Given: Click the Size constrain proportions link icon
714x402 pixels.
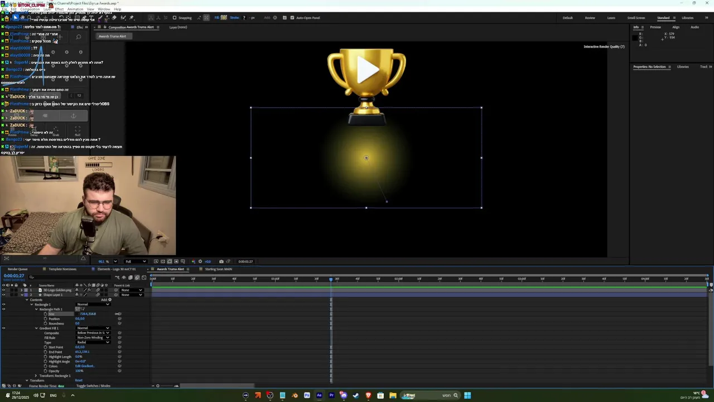Looking at the screenshot, I should tap(78, 314).
